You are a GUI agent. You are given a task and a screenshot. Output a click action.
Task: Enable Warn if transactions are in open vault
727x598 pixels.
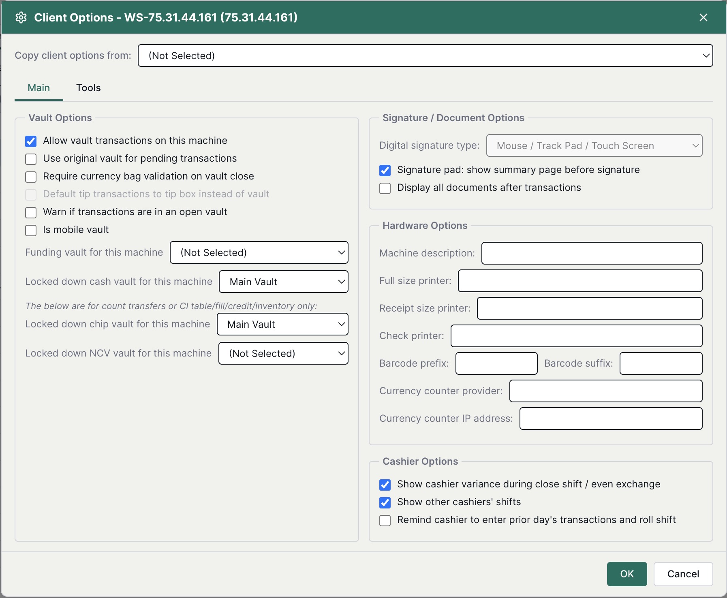[31, 212]
